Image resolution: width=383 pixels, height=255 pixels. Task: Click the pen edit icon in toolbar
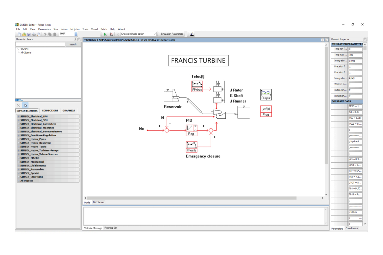coord(192,34)
